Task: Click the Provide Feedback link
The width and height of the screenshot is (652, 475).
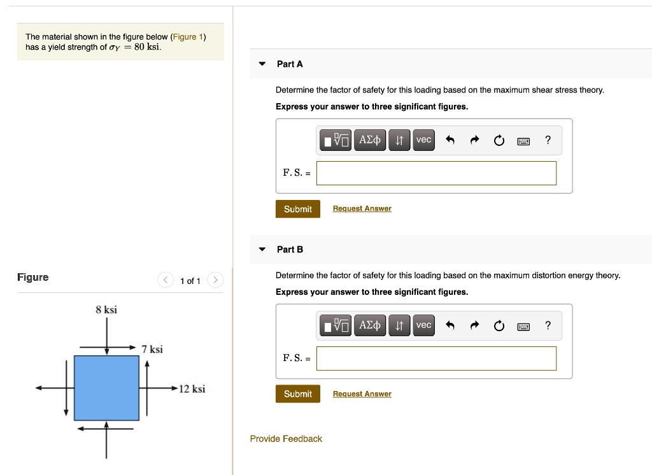Action: tap(286, 439)
